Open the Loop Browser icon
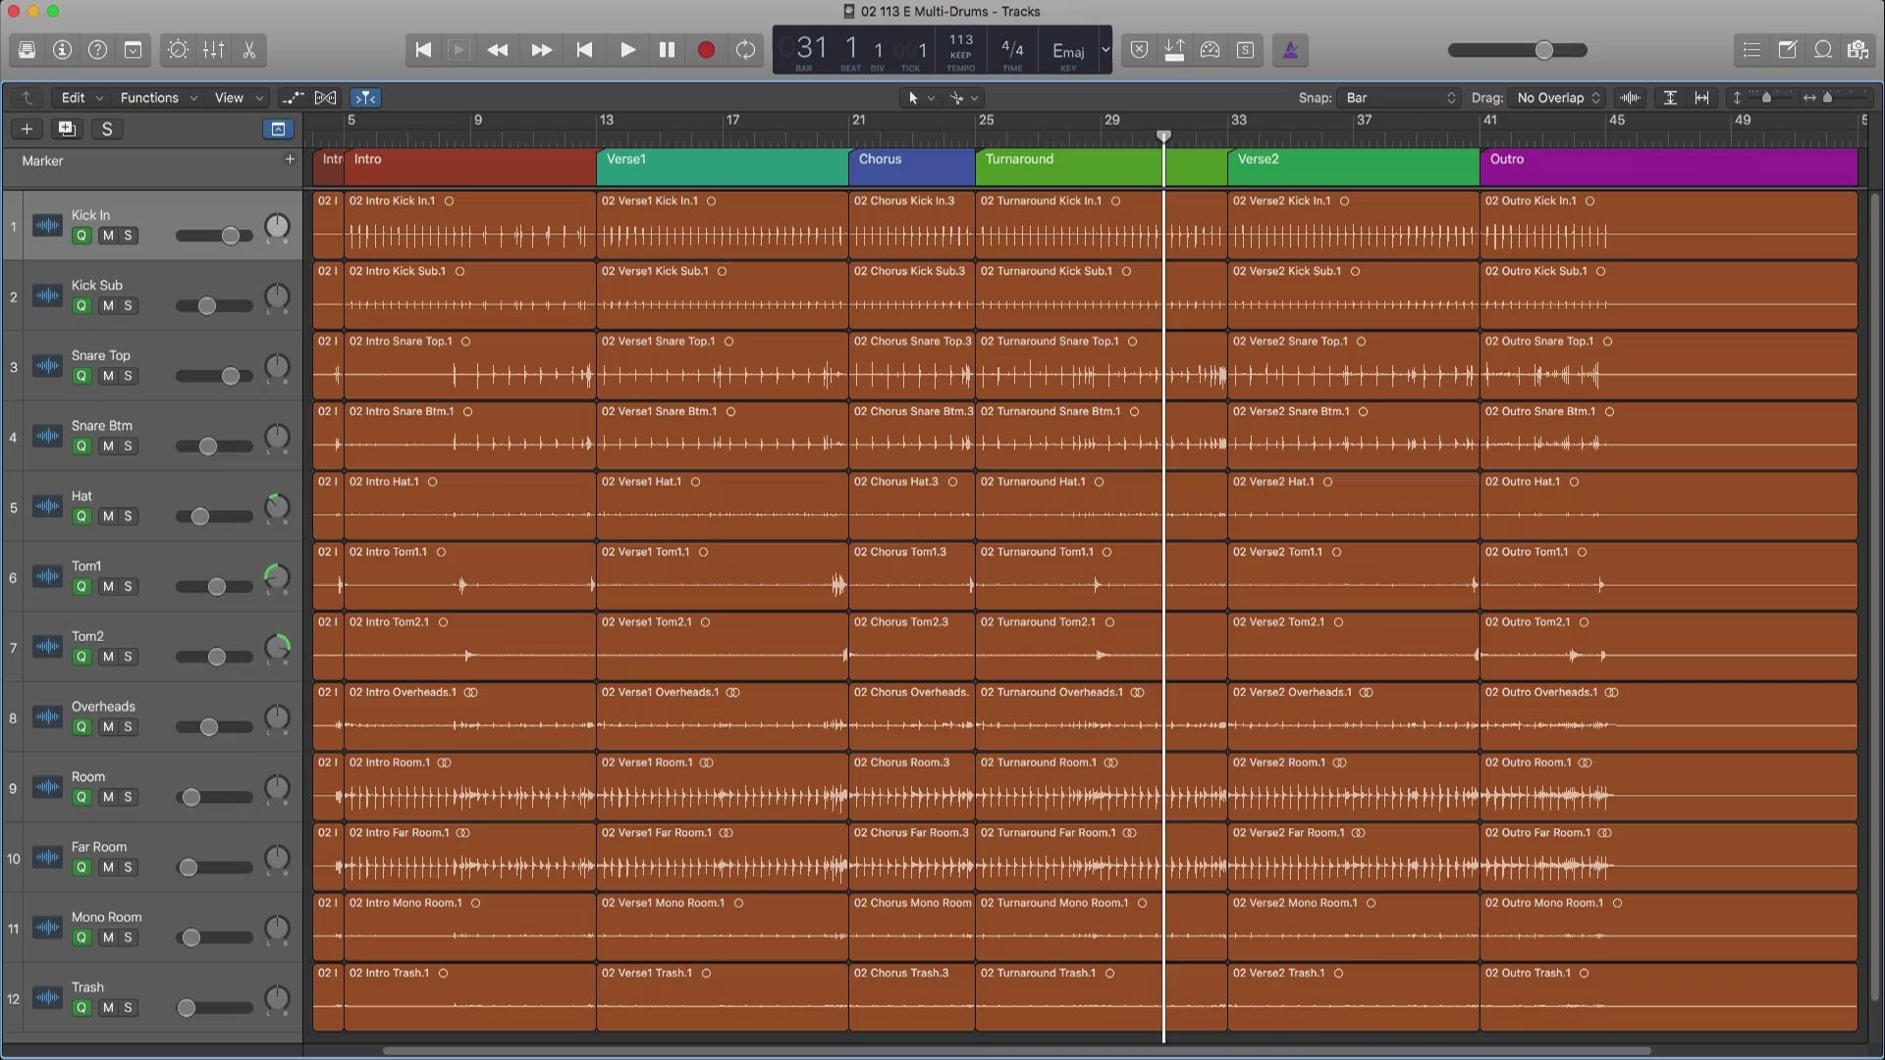 [1823, 50]
